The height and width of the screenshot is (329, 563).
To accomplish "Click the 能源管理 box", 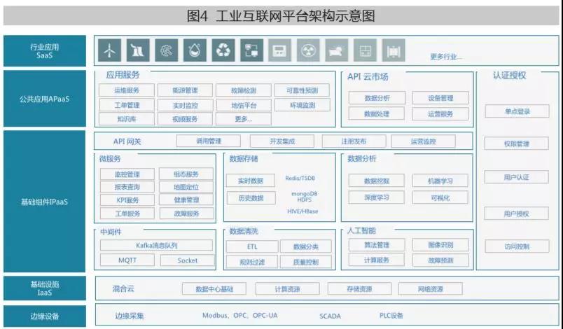I will click(x=186, y=90).
